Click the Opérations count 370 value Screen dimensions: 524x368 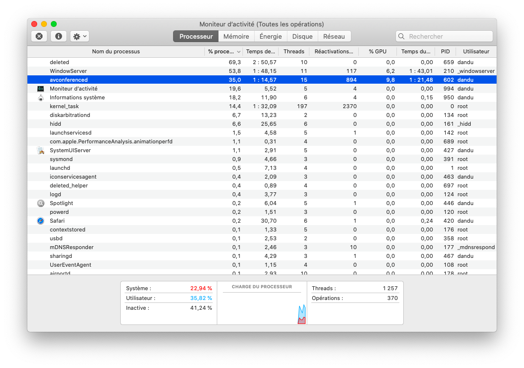click(x=393, y=298)
